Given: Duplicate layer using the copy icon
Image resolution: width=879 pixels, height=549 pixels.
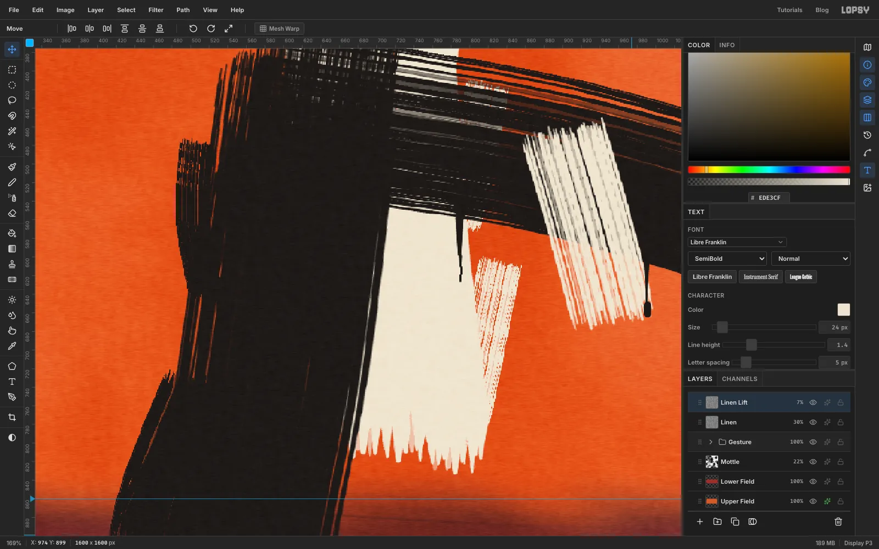Looking at the screenshot, I should point(735,522).
